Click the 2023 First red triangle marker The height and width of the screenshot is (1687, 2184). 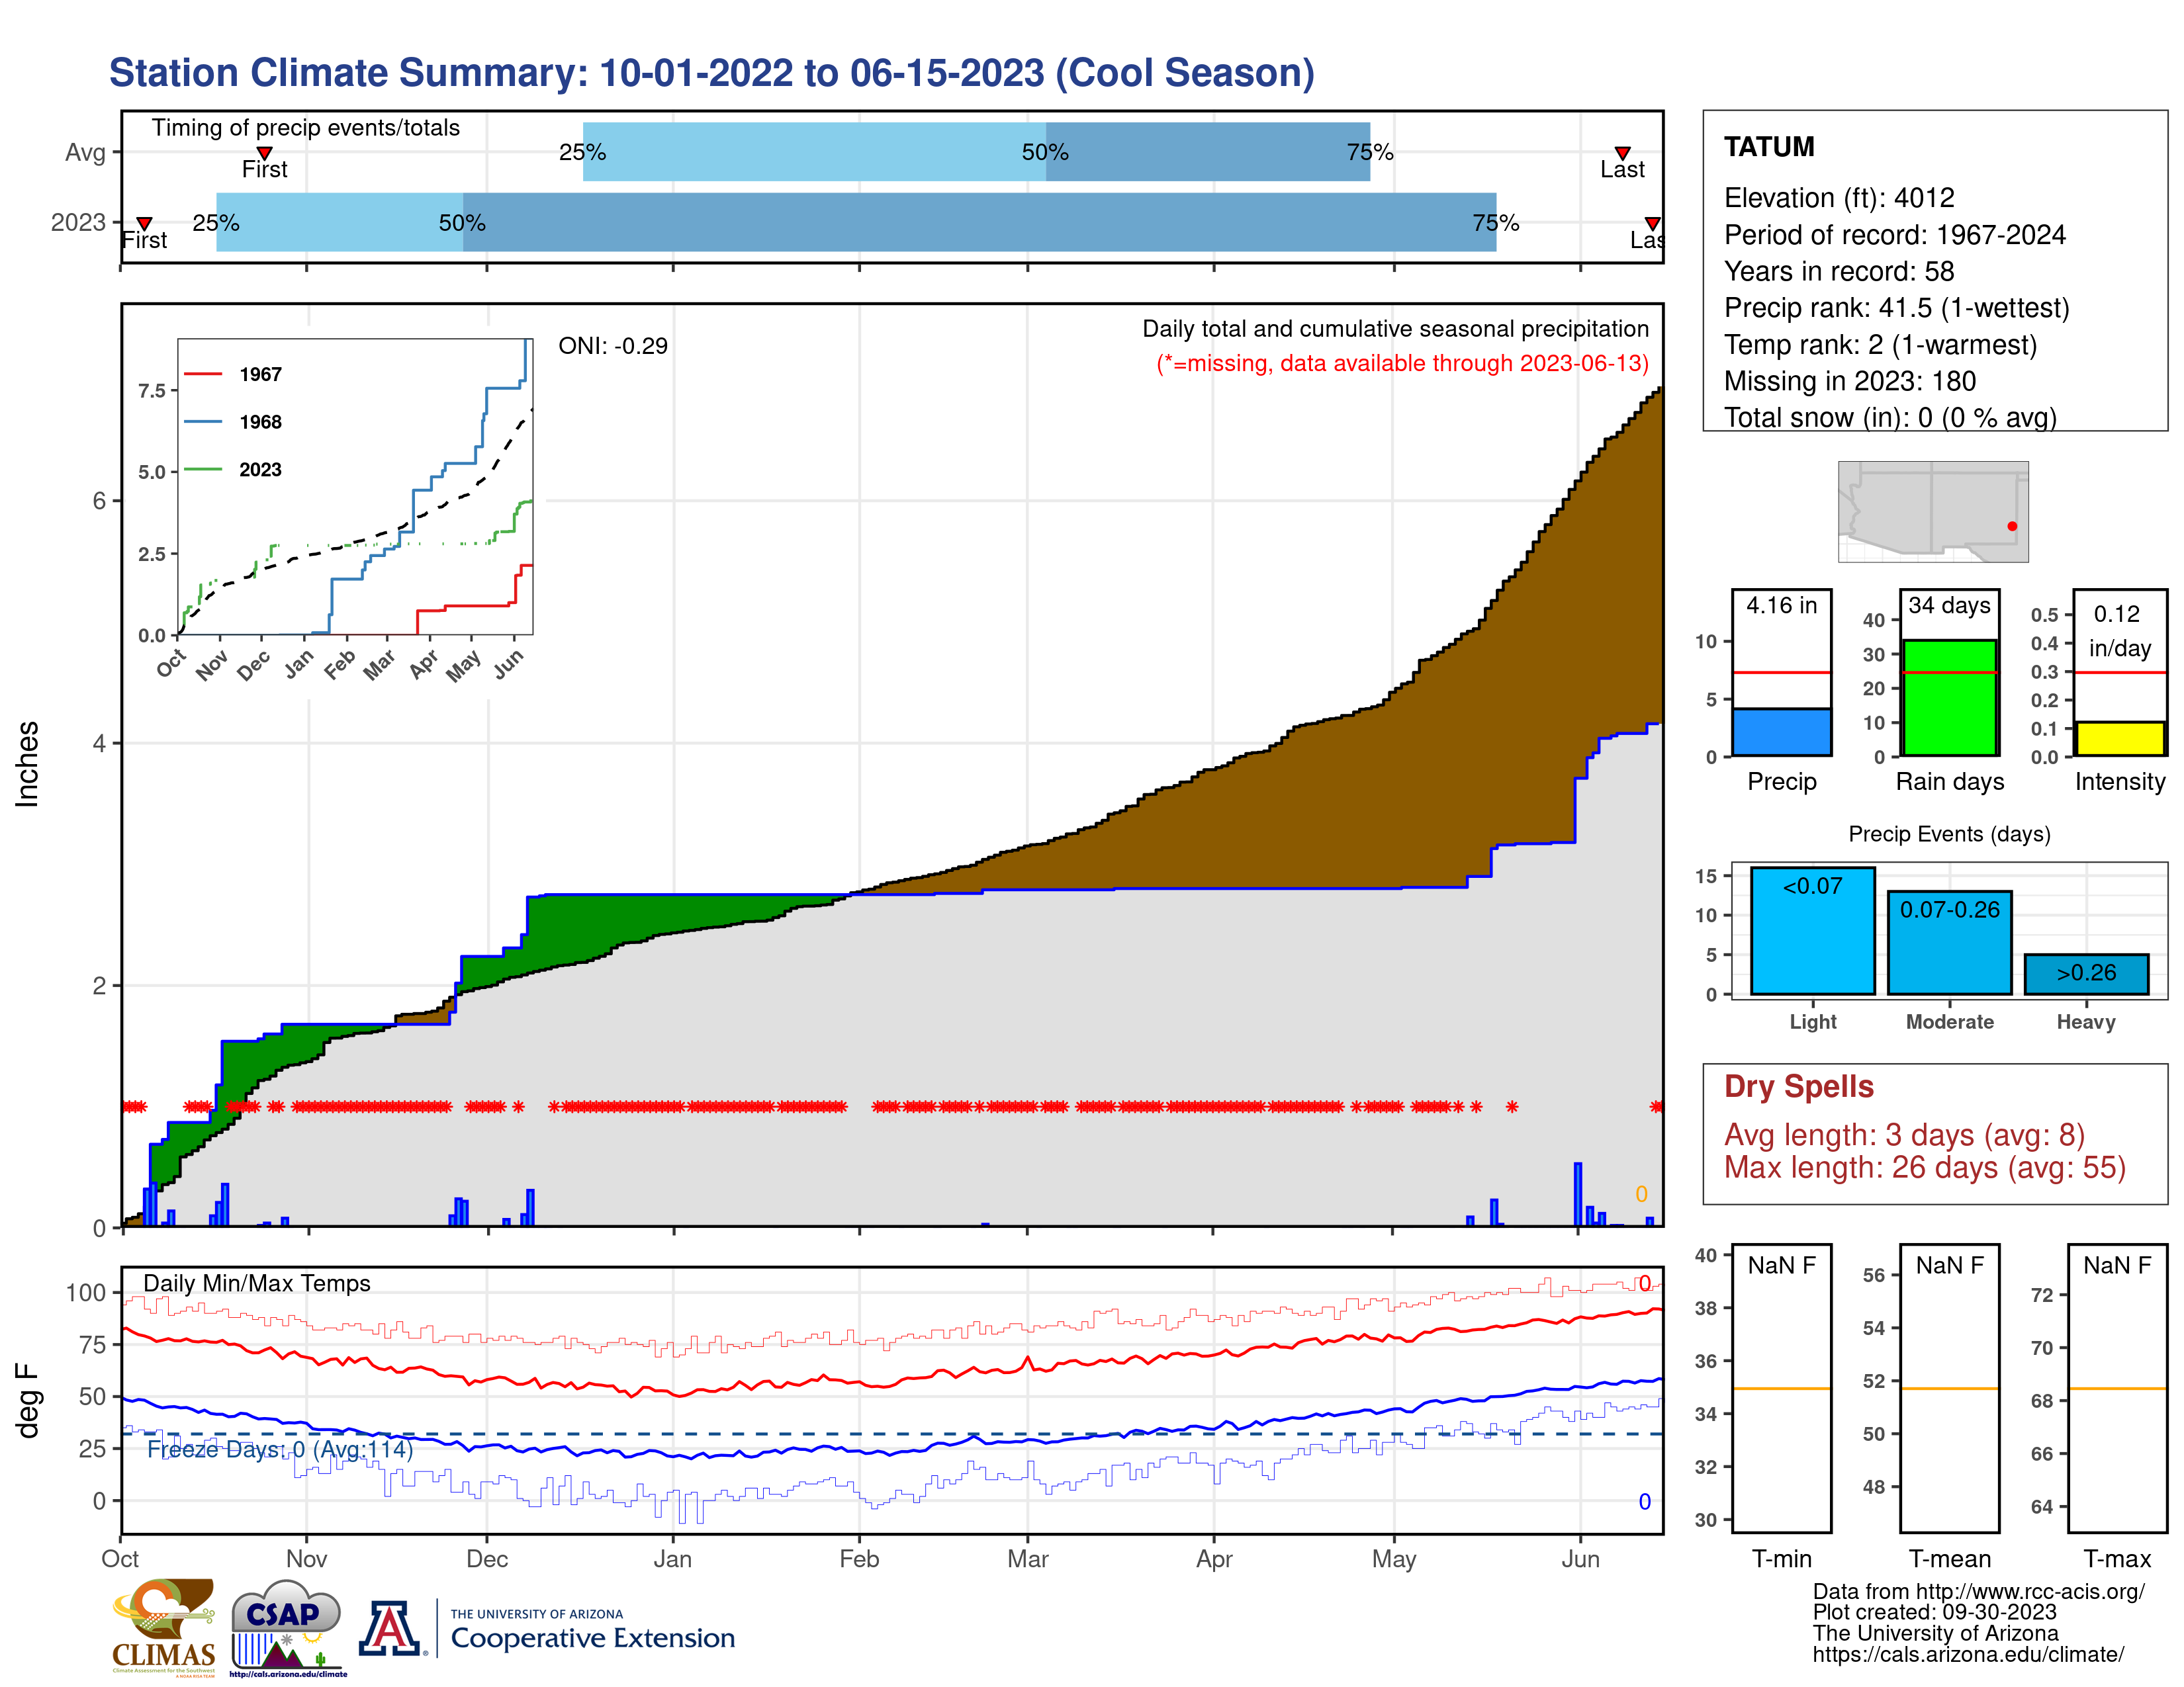coord(144,223)
